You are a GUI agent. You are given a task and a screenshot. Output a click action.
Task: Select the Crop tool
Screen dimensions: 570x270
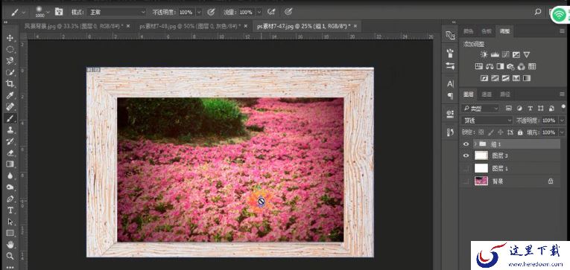(x=10, y=83)
